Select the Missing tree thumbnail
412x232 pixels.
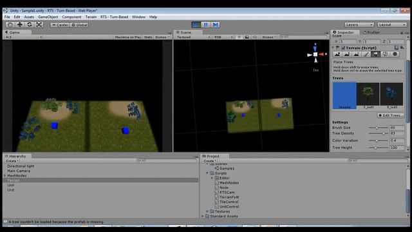coord(344,95)
